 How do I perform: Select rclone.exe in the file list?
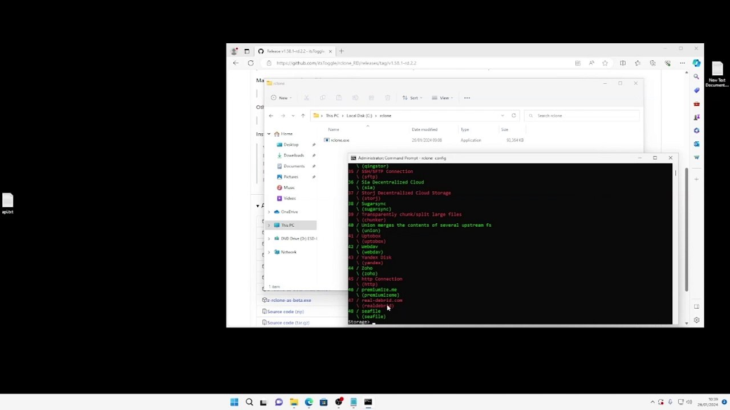(x=340, y=140)
